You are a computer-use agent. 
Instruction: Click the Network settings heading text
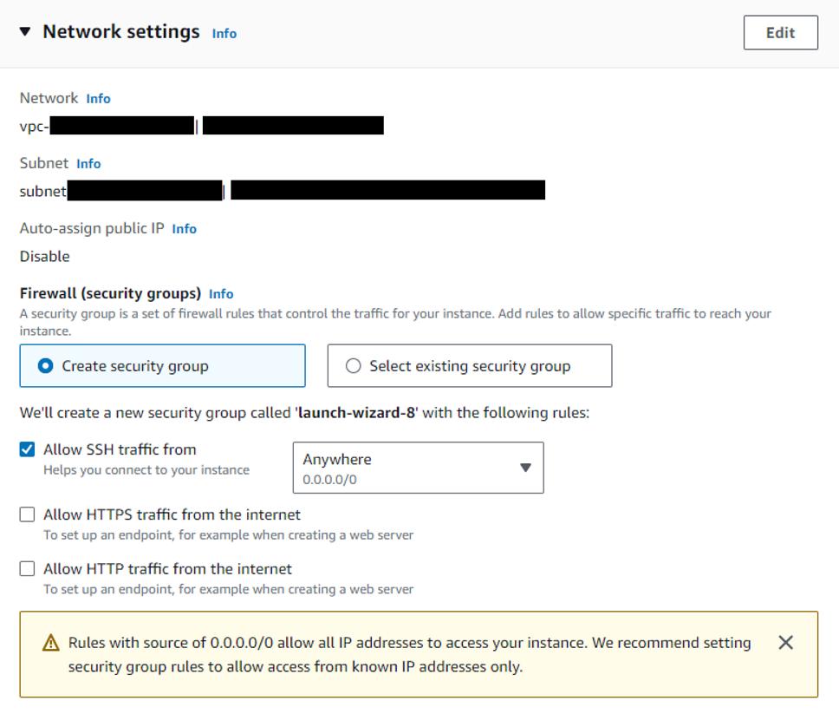(121, 32)
